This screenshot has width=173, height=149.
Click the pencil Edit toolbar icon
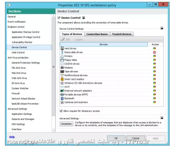tap(63, 39)
